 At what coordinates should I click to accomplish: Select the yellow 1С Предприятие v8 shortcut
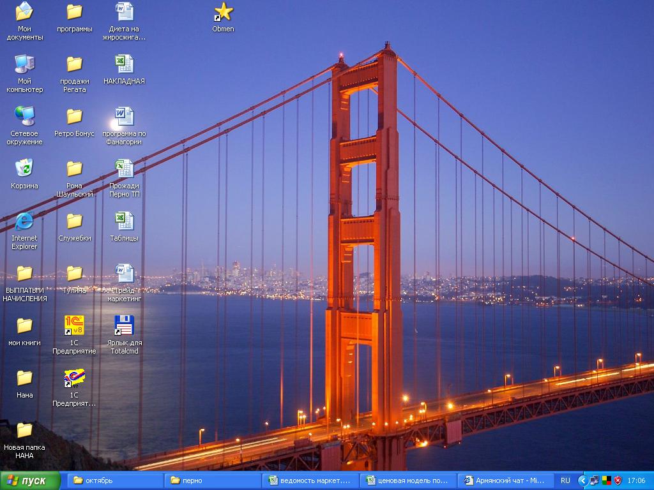(x=74, y=325)
